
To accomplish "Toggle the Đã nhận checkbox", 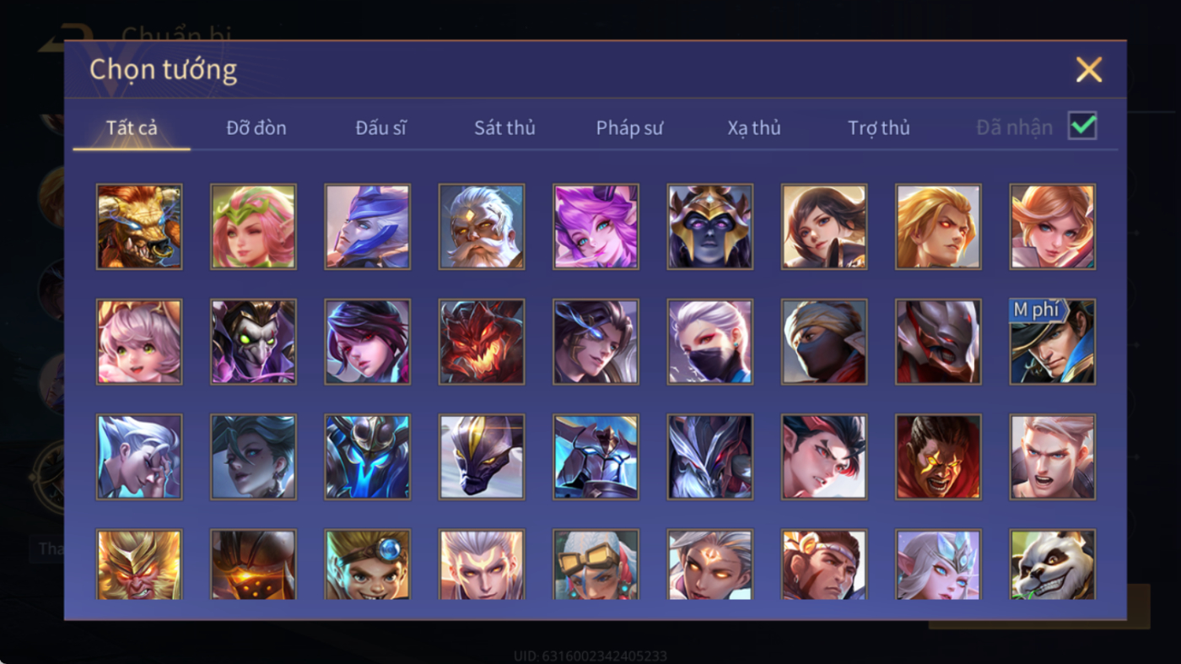I will [x=1082, y=127].
